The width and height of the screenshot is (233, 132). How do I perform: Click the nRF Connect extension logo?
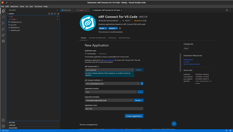coord(88,23)
